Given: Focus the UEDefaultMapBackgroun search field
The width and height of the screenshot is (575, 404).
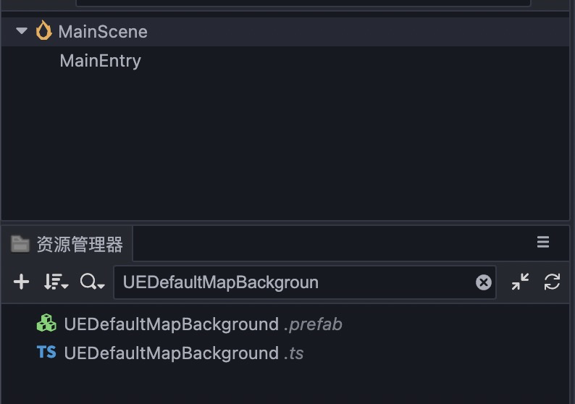Looking at the screenshot, I should pyautogui.click(x=290, y=282).
